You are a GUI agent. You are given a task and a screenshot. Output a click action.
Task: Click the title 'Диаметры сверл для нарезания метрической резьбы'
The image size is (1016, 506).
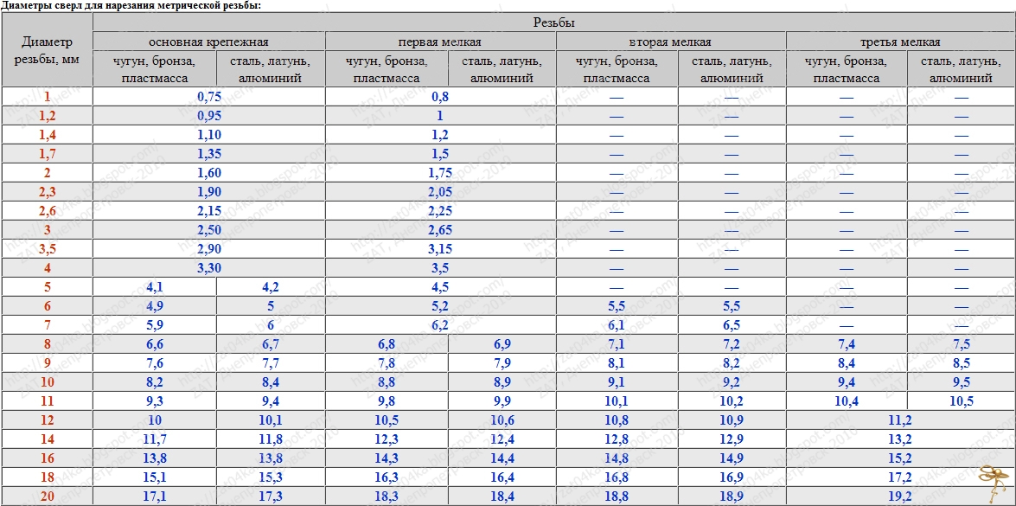point(131,5)
